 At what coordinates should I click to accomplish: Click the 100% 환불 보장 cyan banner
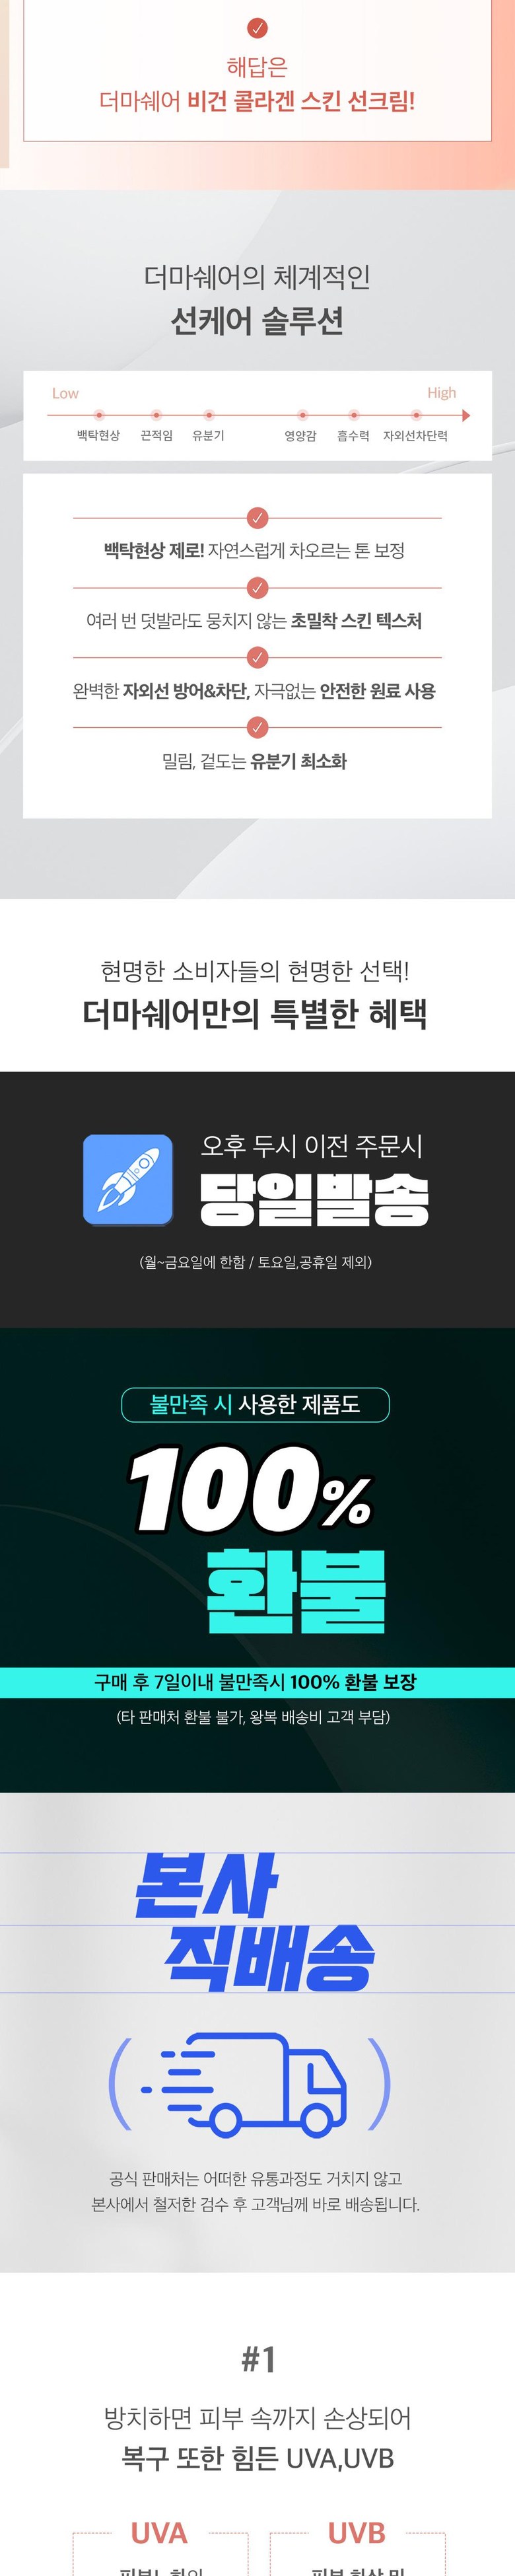pyautogui.click(x=257, y=1682)
